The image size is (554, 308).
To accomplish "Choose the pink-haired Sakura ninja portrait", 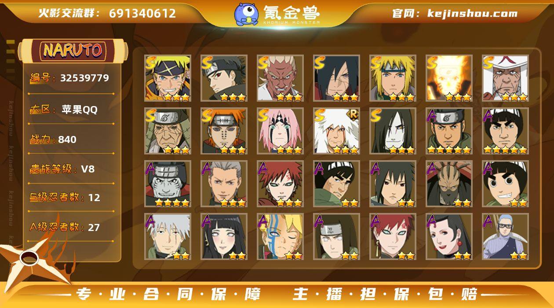I will pyautogui.click(x=281, y=131).
